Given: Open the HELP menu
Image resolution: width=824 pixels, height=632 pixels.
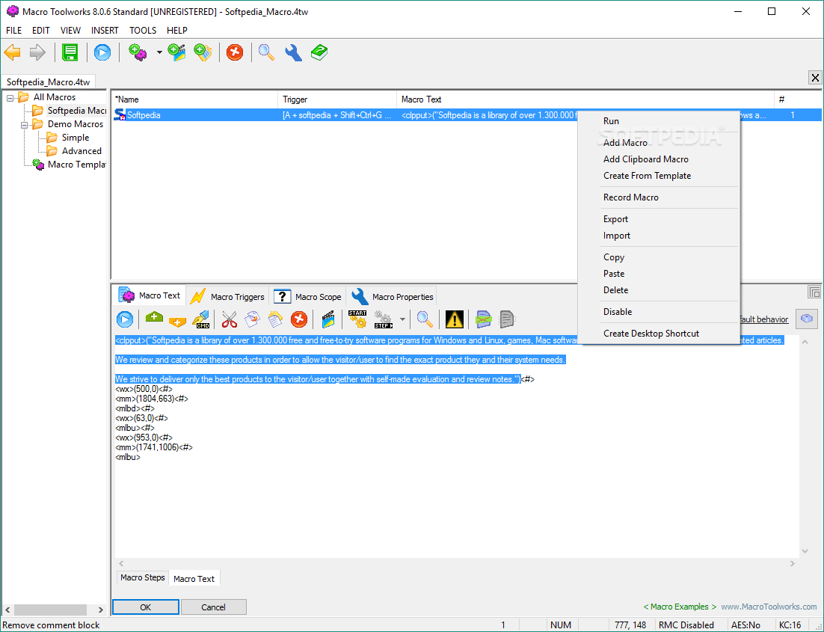Looking at the screenshot, I should pyautogui.click(x=177, y=31).
